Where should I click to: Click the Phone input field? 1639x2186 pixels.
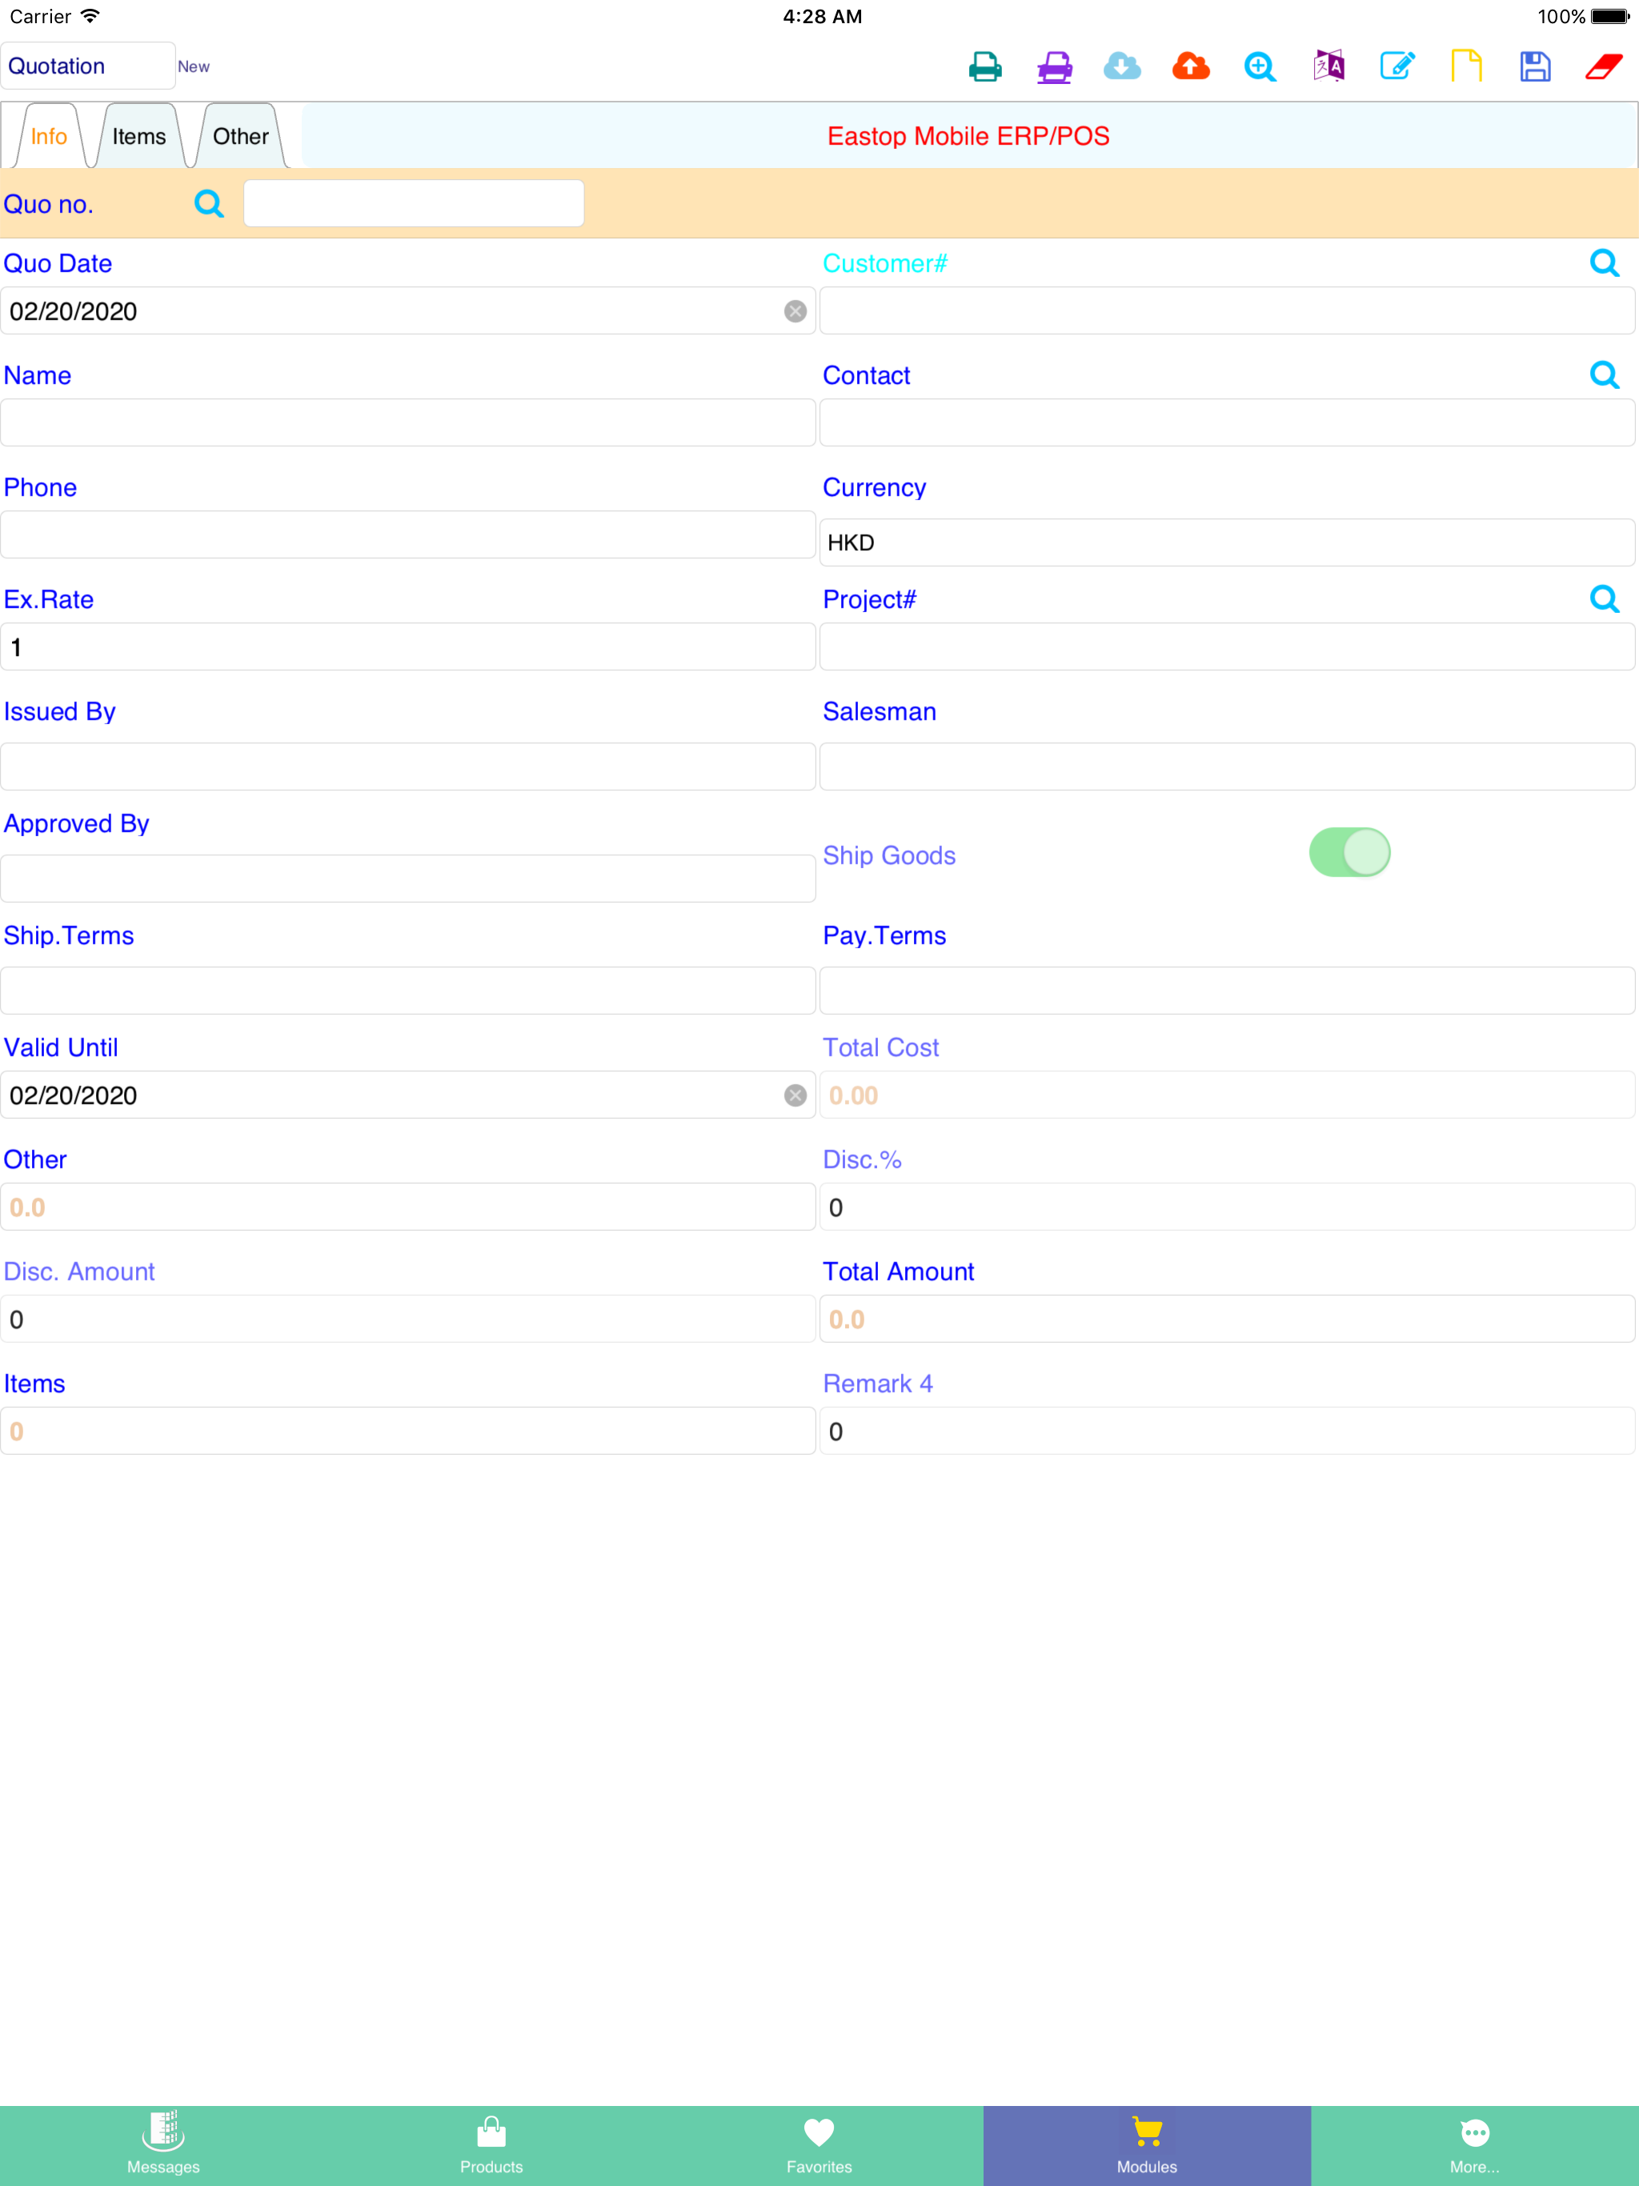pos(407,534)
